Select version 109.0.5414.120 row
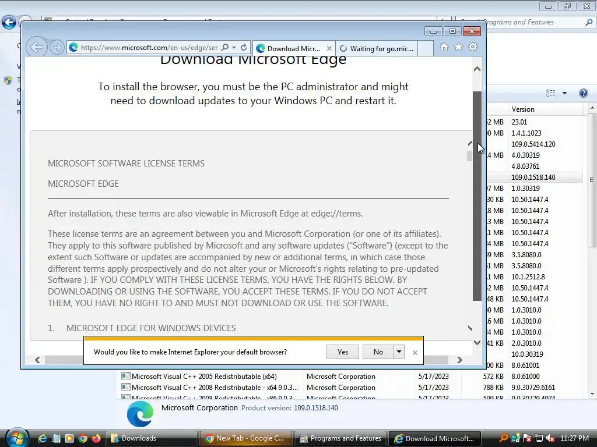 [533, 144]
